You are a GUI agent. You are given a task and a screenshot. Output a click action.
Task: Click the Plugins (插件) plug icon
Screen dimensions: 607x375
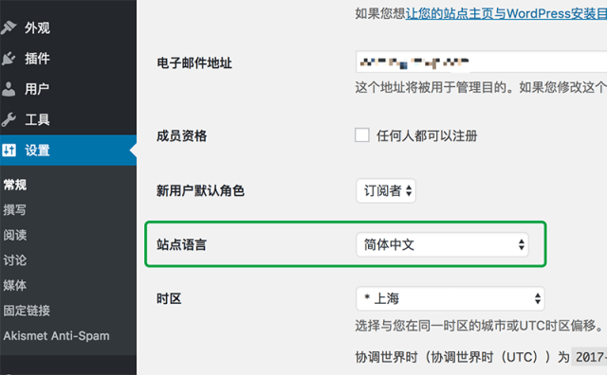point(9,59)
